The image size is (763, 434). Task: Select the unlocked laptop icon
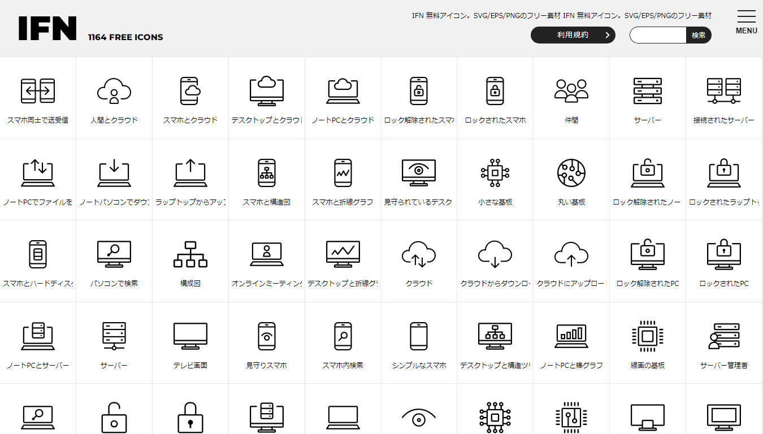click(648, 173)
